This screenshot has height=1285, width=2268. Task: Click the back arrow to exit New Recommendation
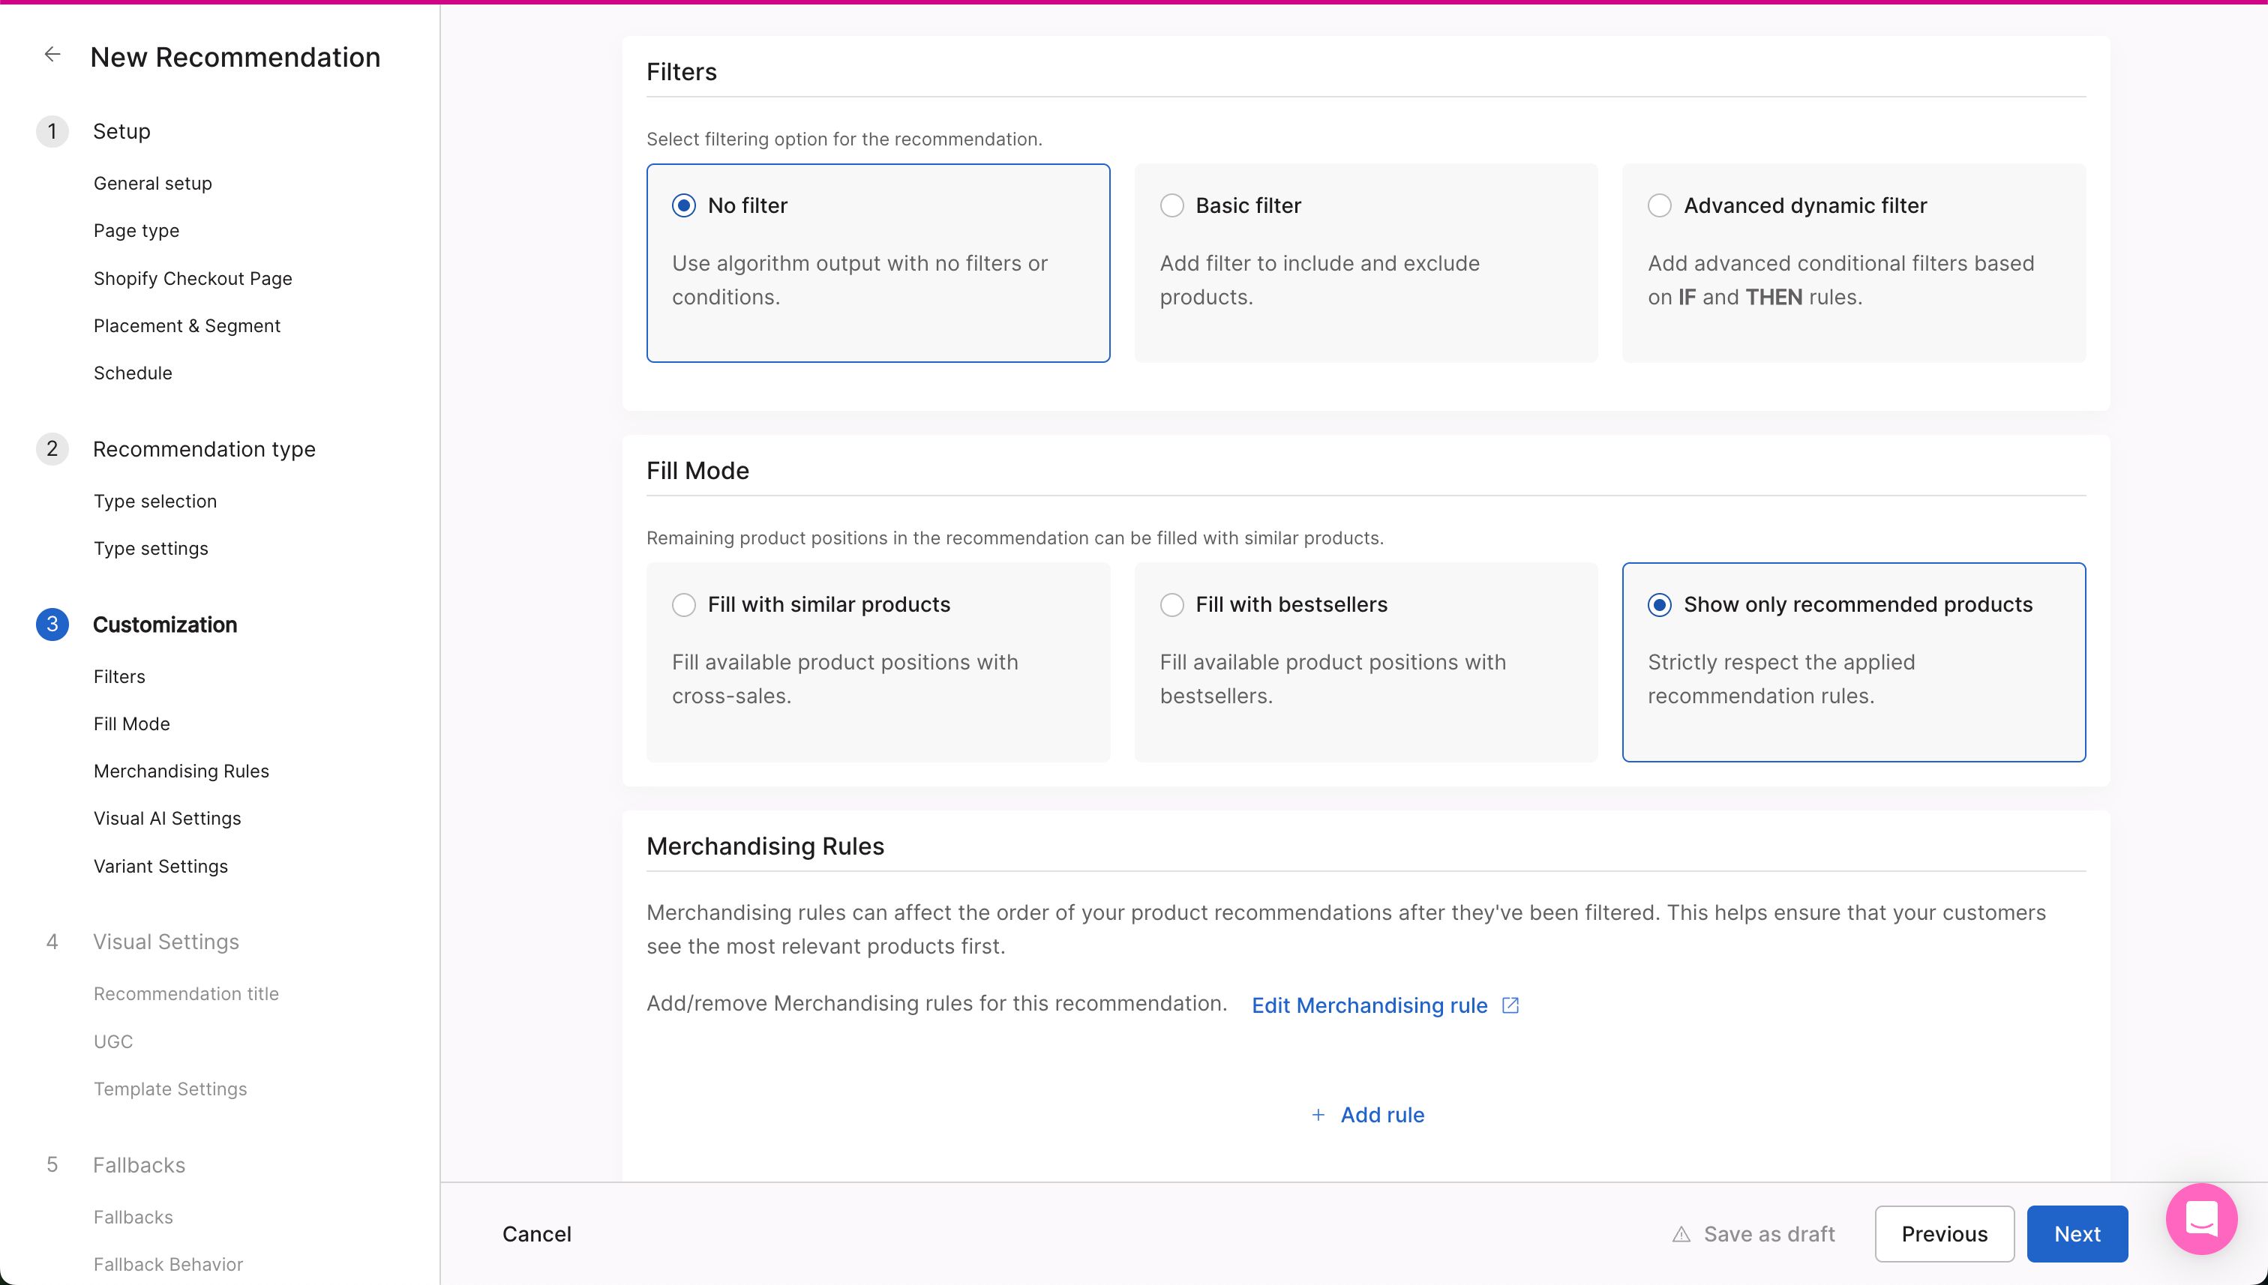coord(53,54)
